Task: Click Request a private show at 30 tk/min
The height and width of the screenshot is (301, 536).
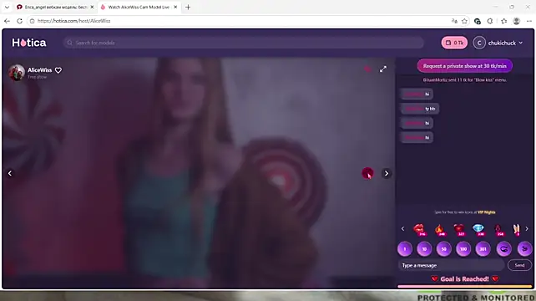Action: tap(464, 66)
